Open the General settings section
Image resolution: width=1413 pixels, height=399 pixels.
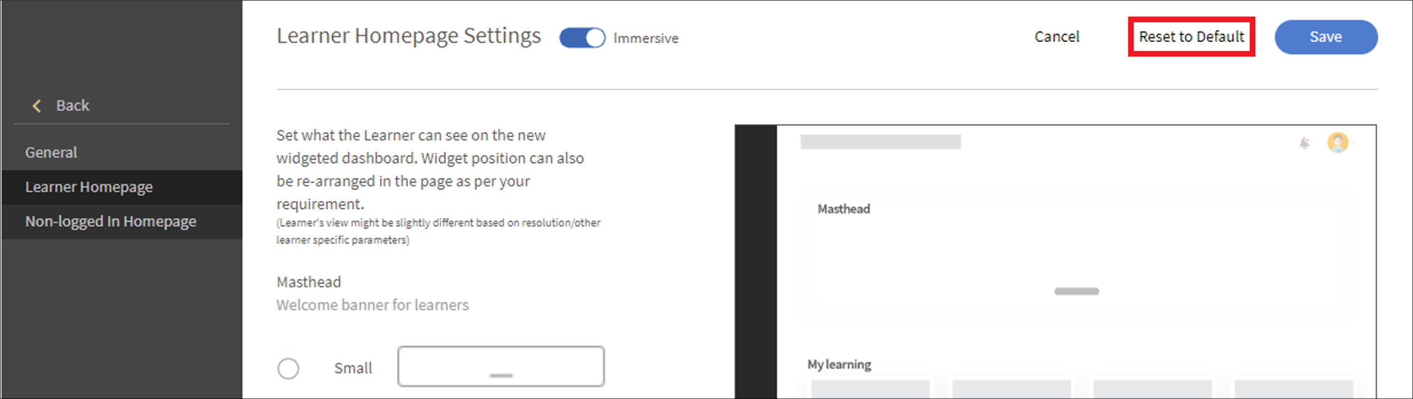[51, 152]
